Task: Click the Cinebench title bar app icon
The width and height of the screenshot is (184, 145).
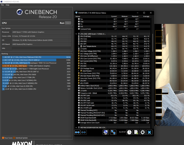Action: click(x=1, y=1)
